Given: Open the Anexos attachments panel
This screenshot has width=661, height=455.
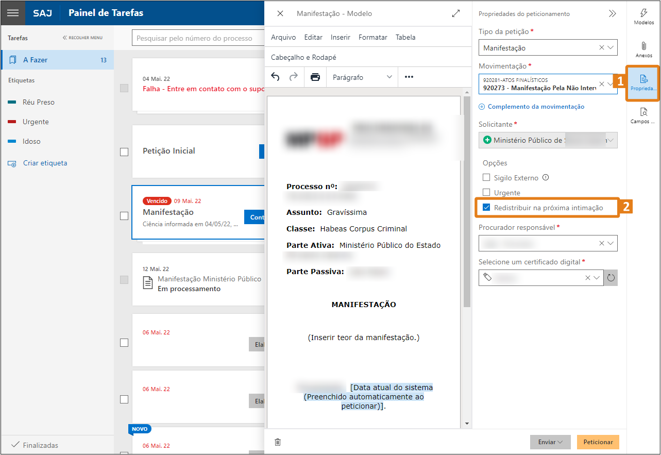Looking at the screenshot, I should [x=643, y=49].
